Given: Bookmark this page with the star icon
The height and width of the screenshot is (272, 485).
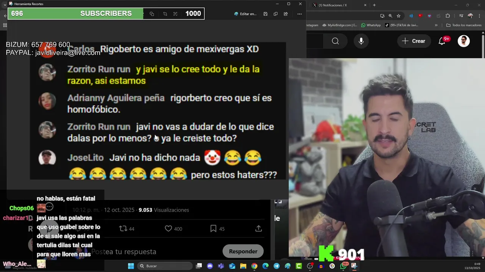Looking at the screenshot, I should tap(399, 16).
